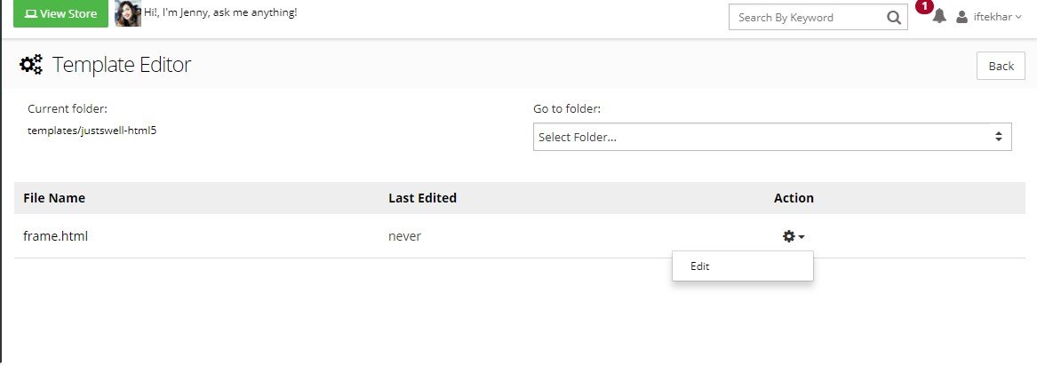Click the Action column header
1037x365 pixels.
click(x=794, y=198)
